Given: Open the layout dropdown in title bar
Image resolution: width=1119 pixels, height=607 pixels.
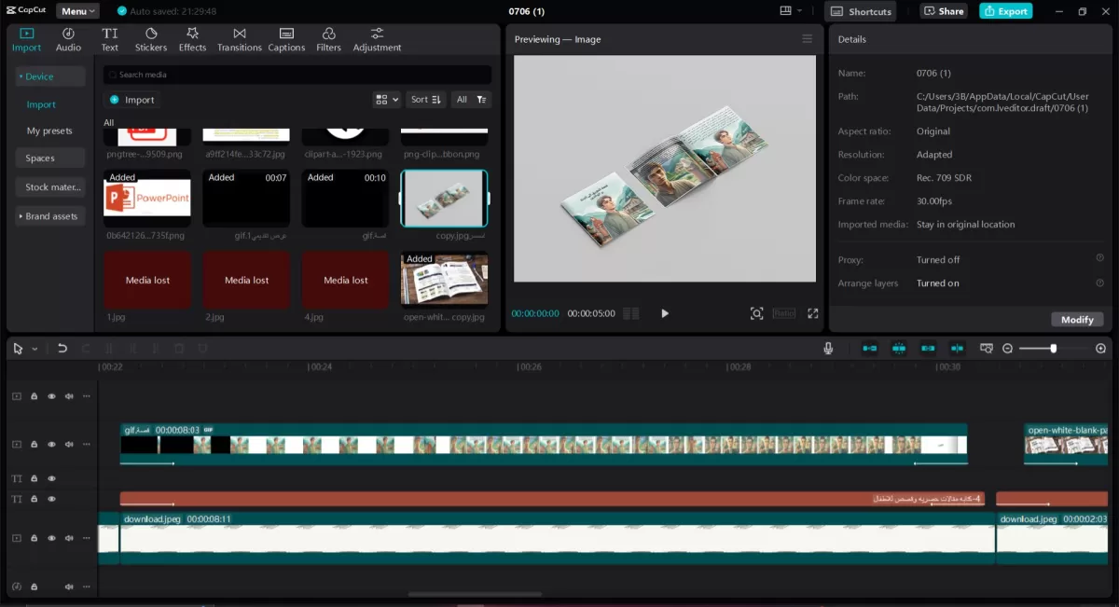Looking at the screenshot, I should click(791, 11).
